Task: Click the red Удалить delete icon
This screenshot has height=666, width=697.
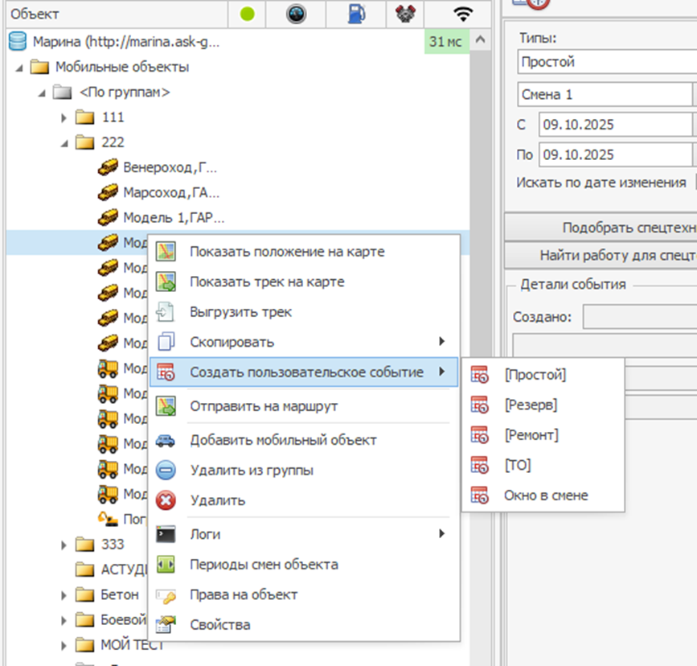Action: tap(166, 500)
